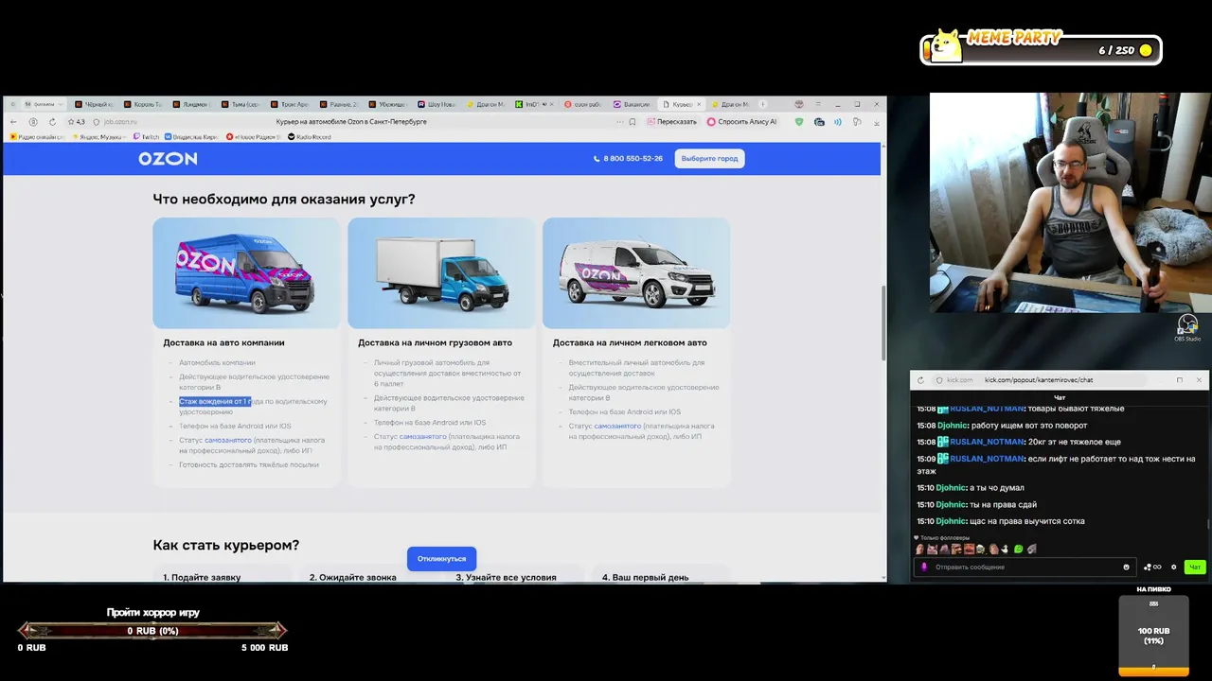Click the purple microphone icon in chat
Screen dimensions: 1212x681
924,567
